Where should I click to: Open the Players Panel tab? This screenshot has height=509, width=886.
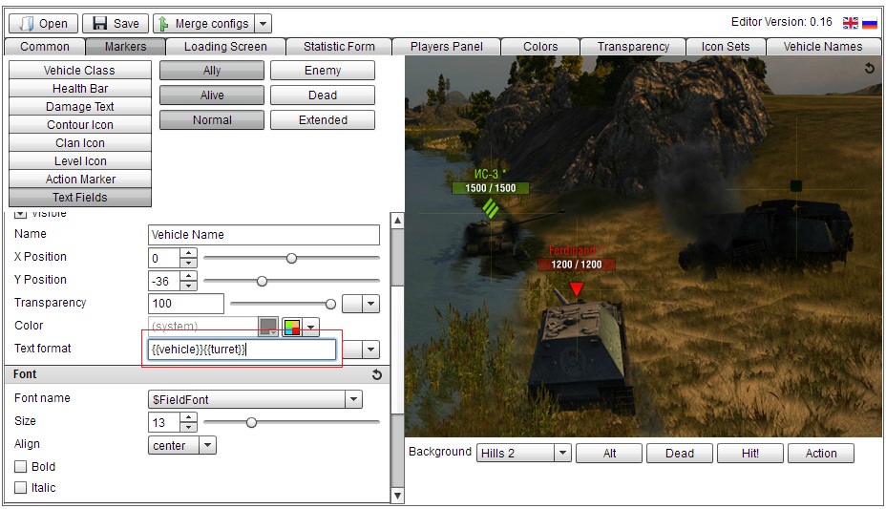(447, 47)
